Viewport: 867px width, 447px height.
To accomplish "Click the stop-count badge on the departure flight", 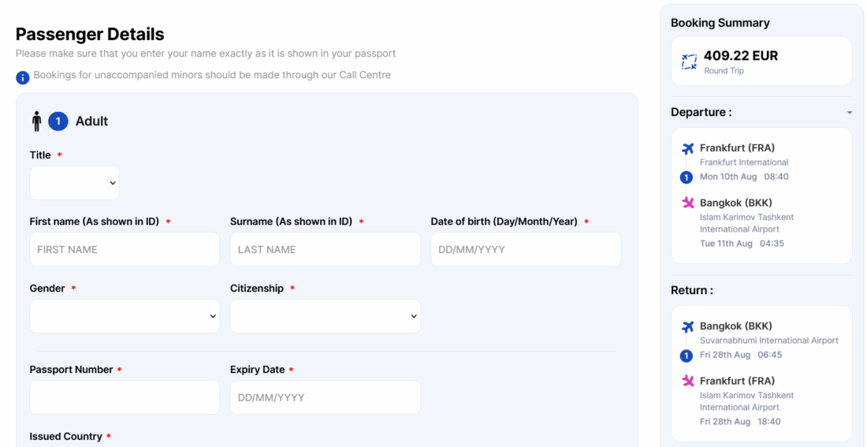I will [687, 177].
